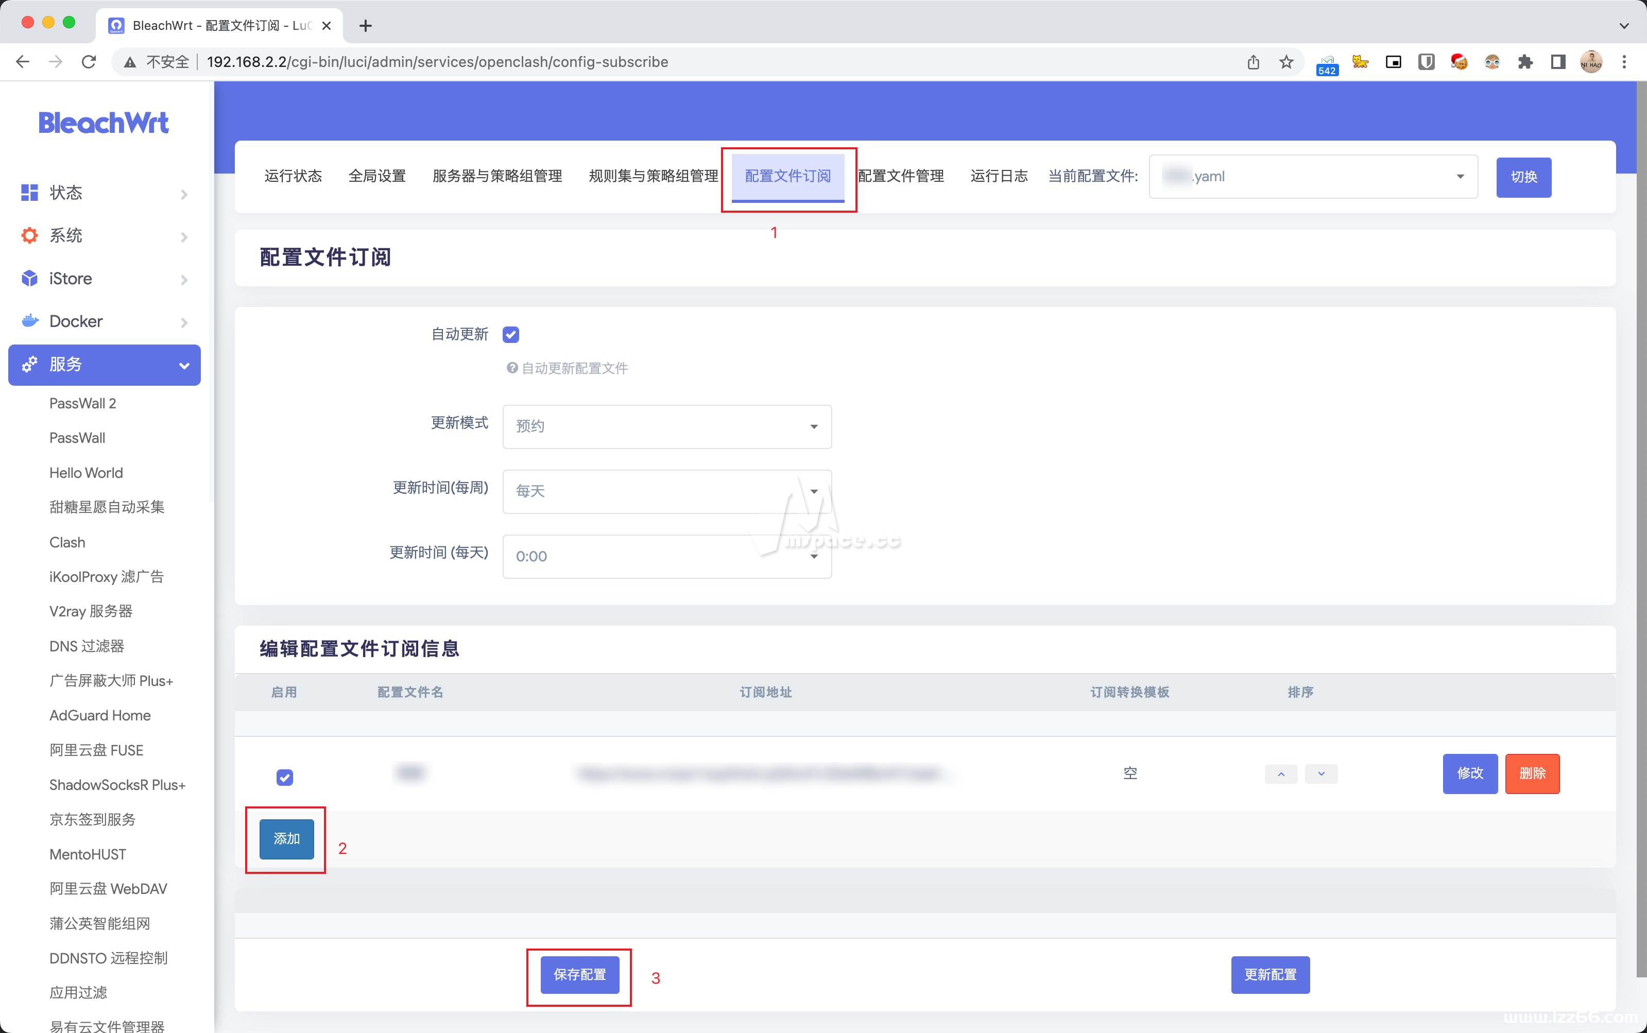The width and height of the screenshot is (1647, 1033).
Task: Bookmark this page with the star icon
Action: click(1285, 61)
